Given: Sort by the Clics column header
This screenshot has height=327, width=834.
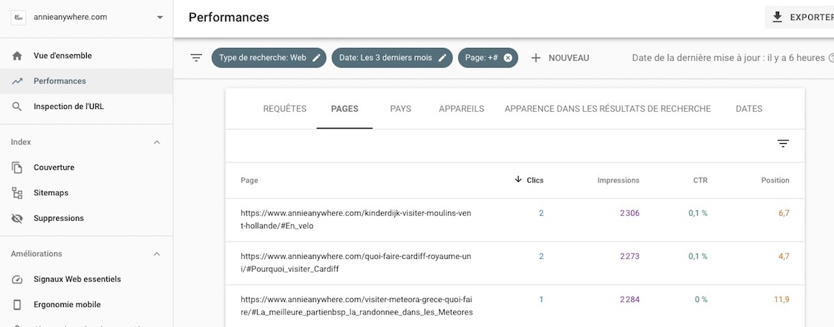Looking at the screenshot, I should click(535, 181).
